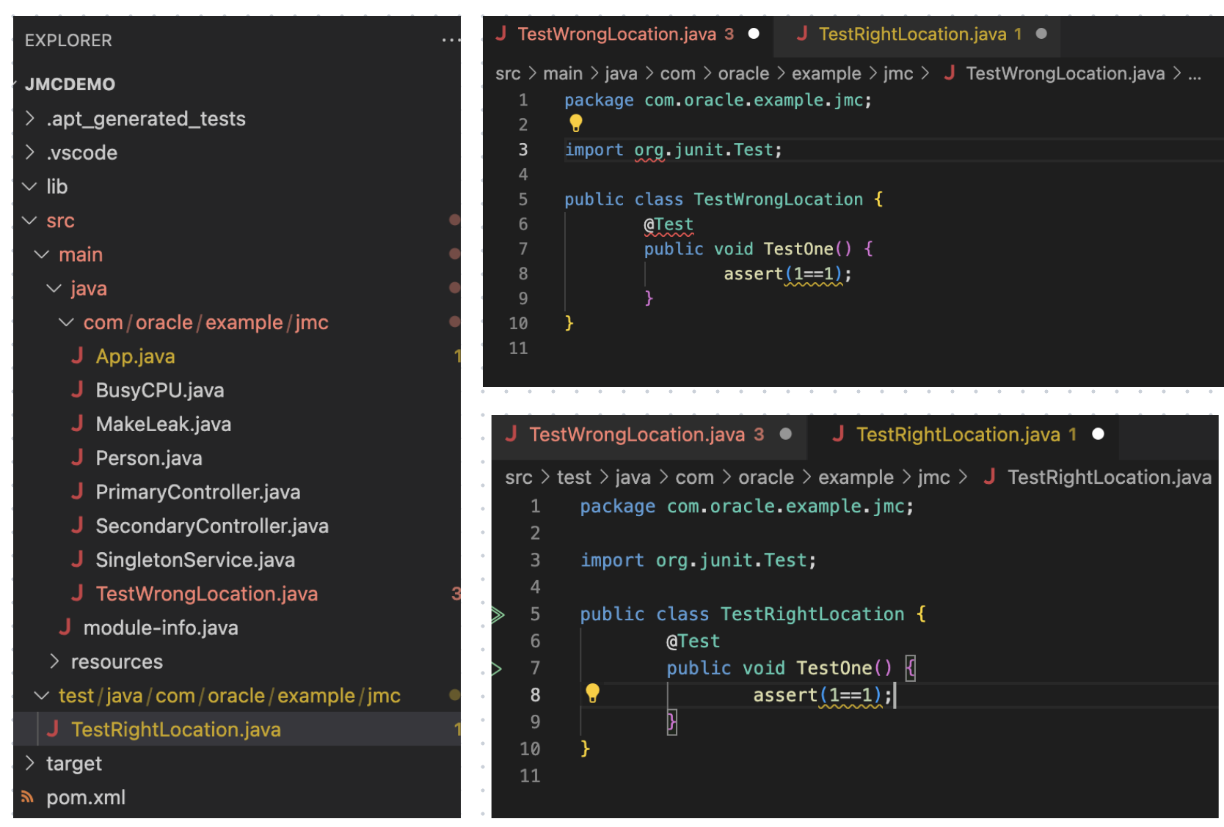Click unsaved dot on top TestWrongLocation.java tab
Screen dimensions: 1224x827
(x=754, y=34)
